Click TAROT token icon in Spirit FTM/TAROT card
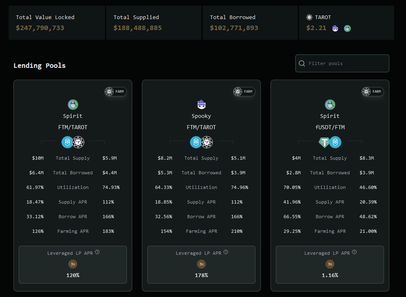The width and height of the screenshot is (406, 297). pyautogui.click(x=78, y=142)
